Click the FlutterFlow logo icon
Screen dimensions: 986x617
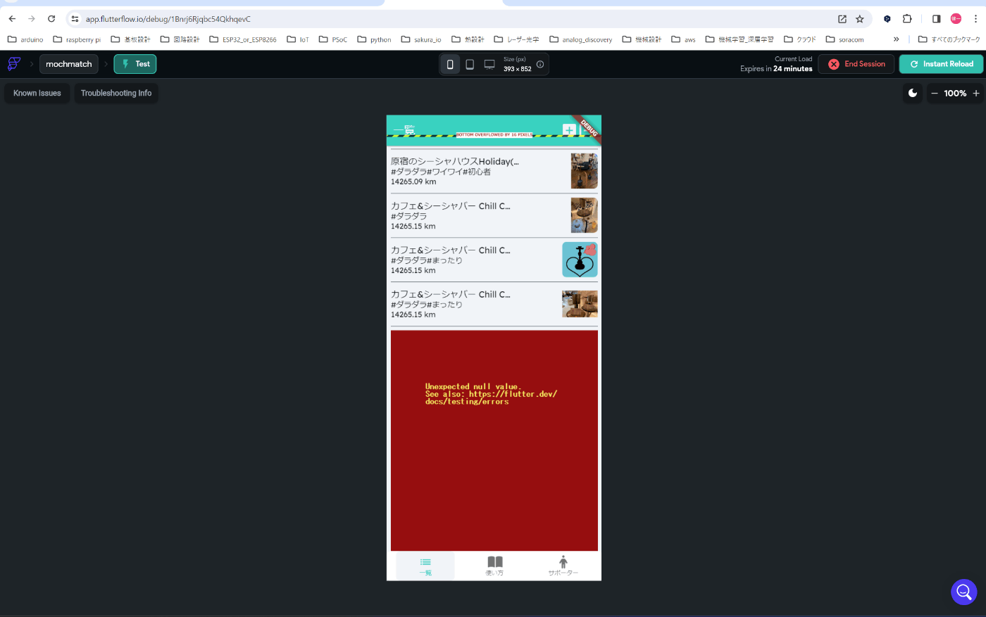coord(14,64)
